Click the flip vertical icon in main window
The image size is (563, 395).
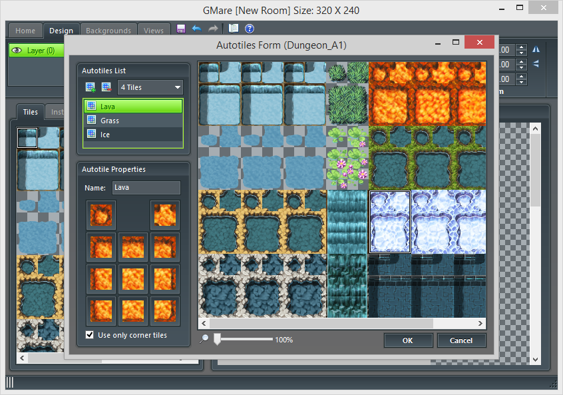coord(536,65)
